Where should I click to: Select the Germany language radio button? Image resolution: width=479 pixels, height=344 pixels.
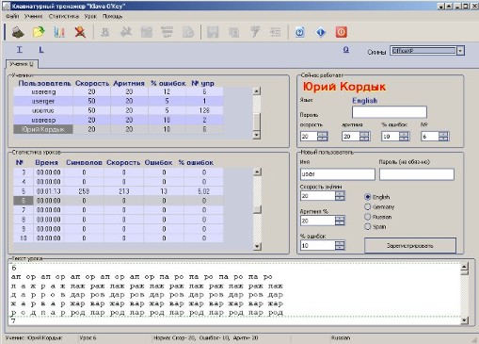point(367,206)
